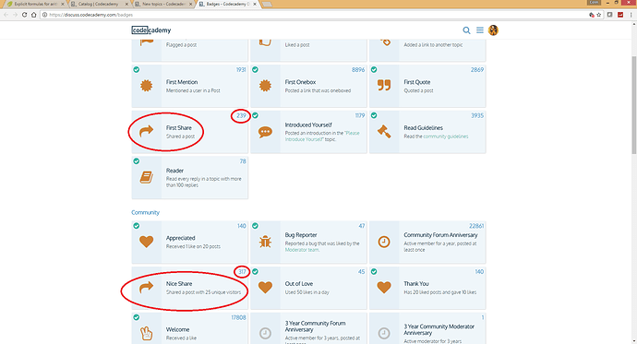The image size is (637, 344).
Task: Switch to the Catalog | Codecademy tab
Action: pyautogui.click(x=99, y=4)
